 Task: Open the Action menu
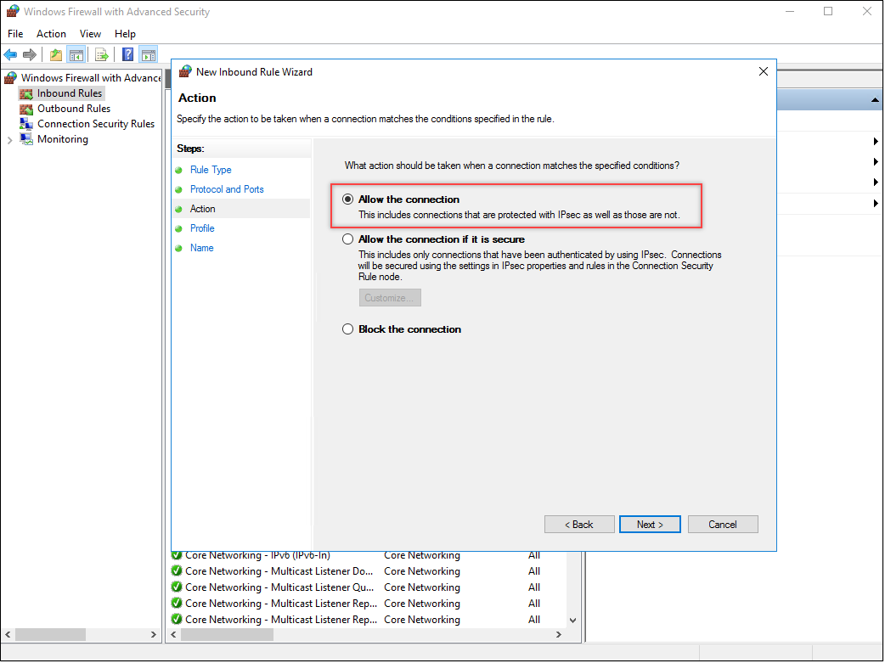pos(51,34)
